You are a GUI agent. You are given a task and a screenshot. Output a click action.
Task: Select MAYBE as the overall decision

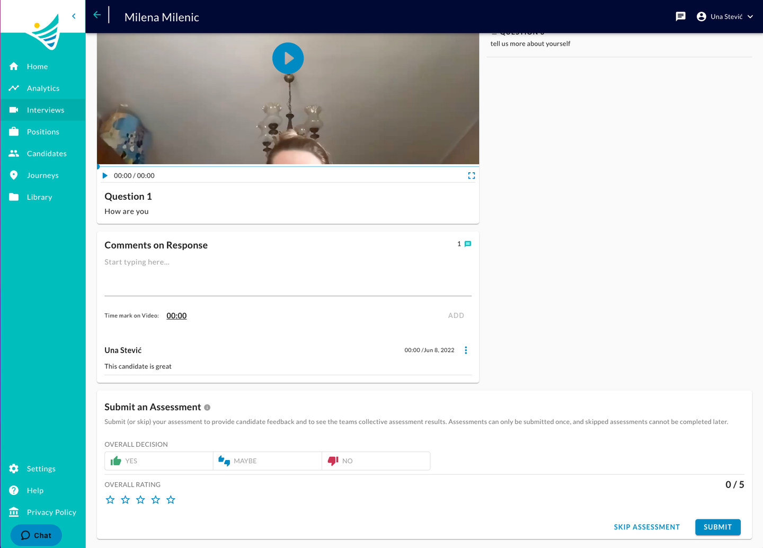(x=268, y=461)
